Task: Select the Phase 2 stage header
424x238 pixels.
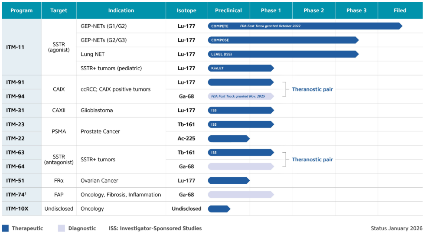Action: 314,10
